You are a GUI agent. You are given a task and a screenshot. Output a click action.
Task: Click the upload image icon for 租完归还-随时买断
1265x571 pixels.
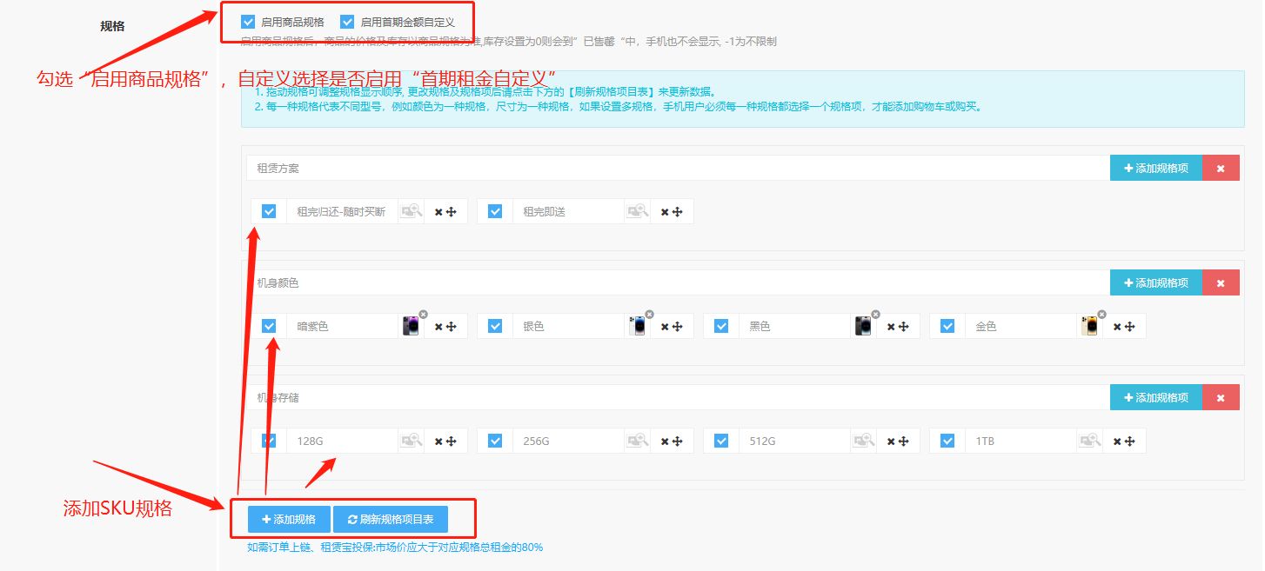[411, 211]
